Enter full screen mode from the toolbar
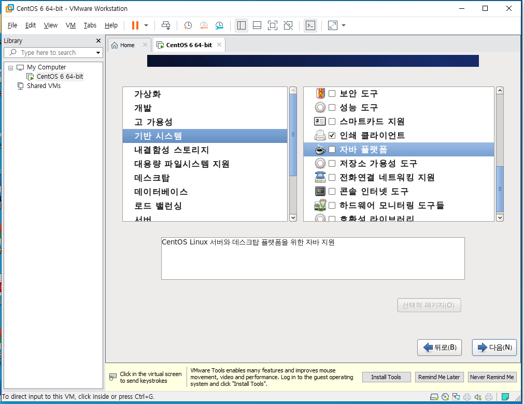Screen dimensions: 524x404 [x=273, y=25]
